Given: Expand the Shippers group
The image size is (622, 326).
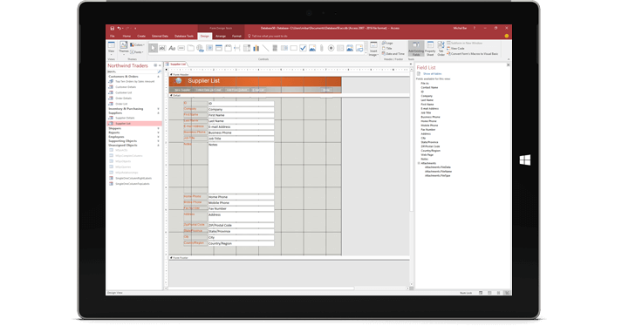Looking at the screenshot, I should [158, 128].
